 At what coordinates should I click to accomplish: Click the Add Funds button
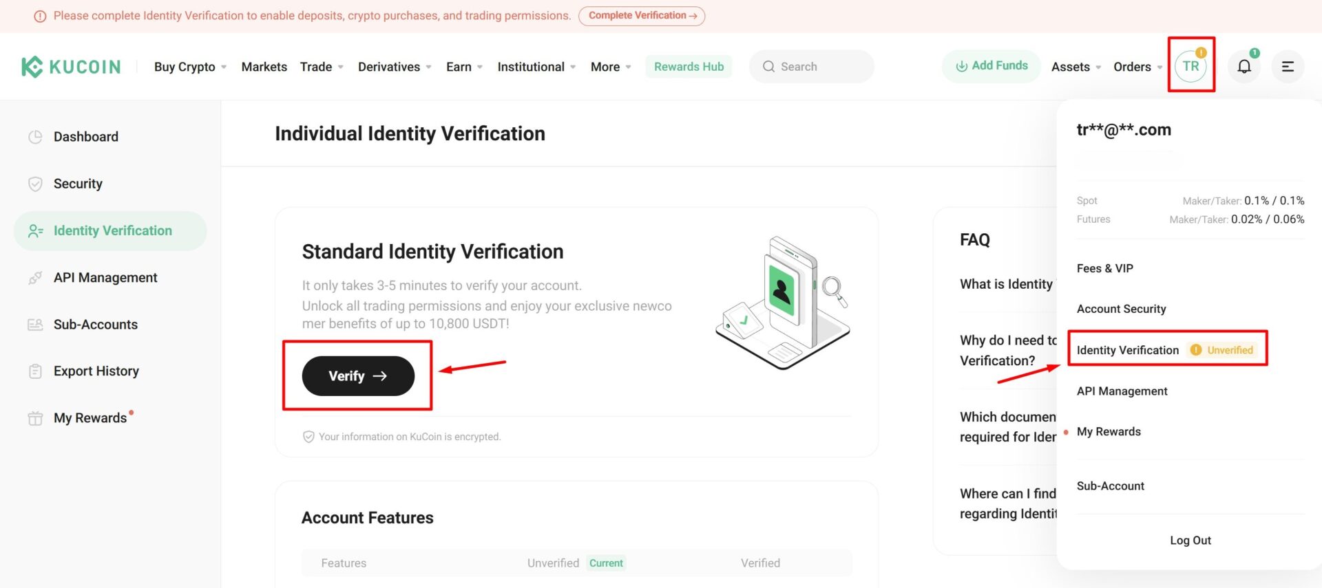pyautogui.click(x=992, y=66)
